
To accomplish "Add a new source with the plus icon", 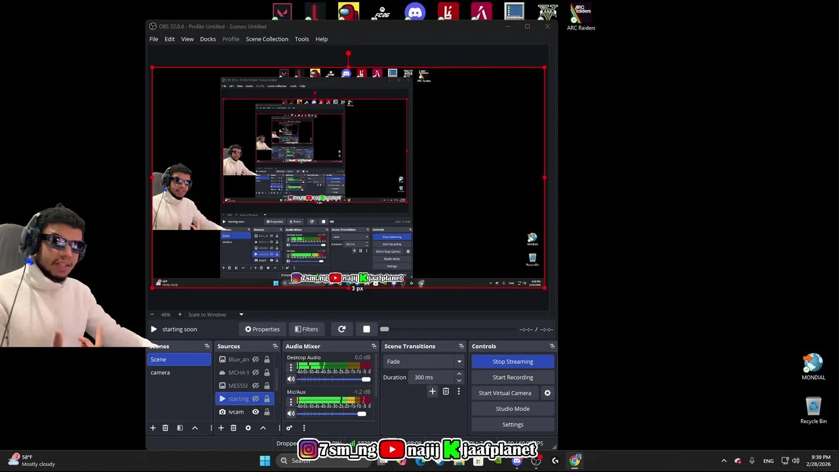I will click(x=221, y=428).
